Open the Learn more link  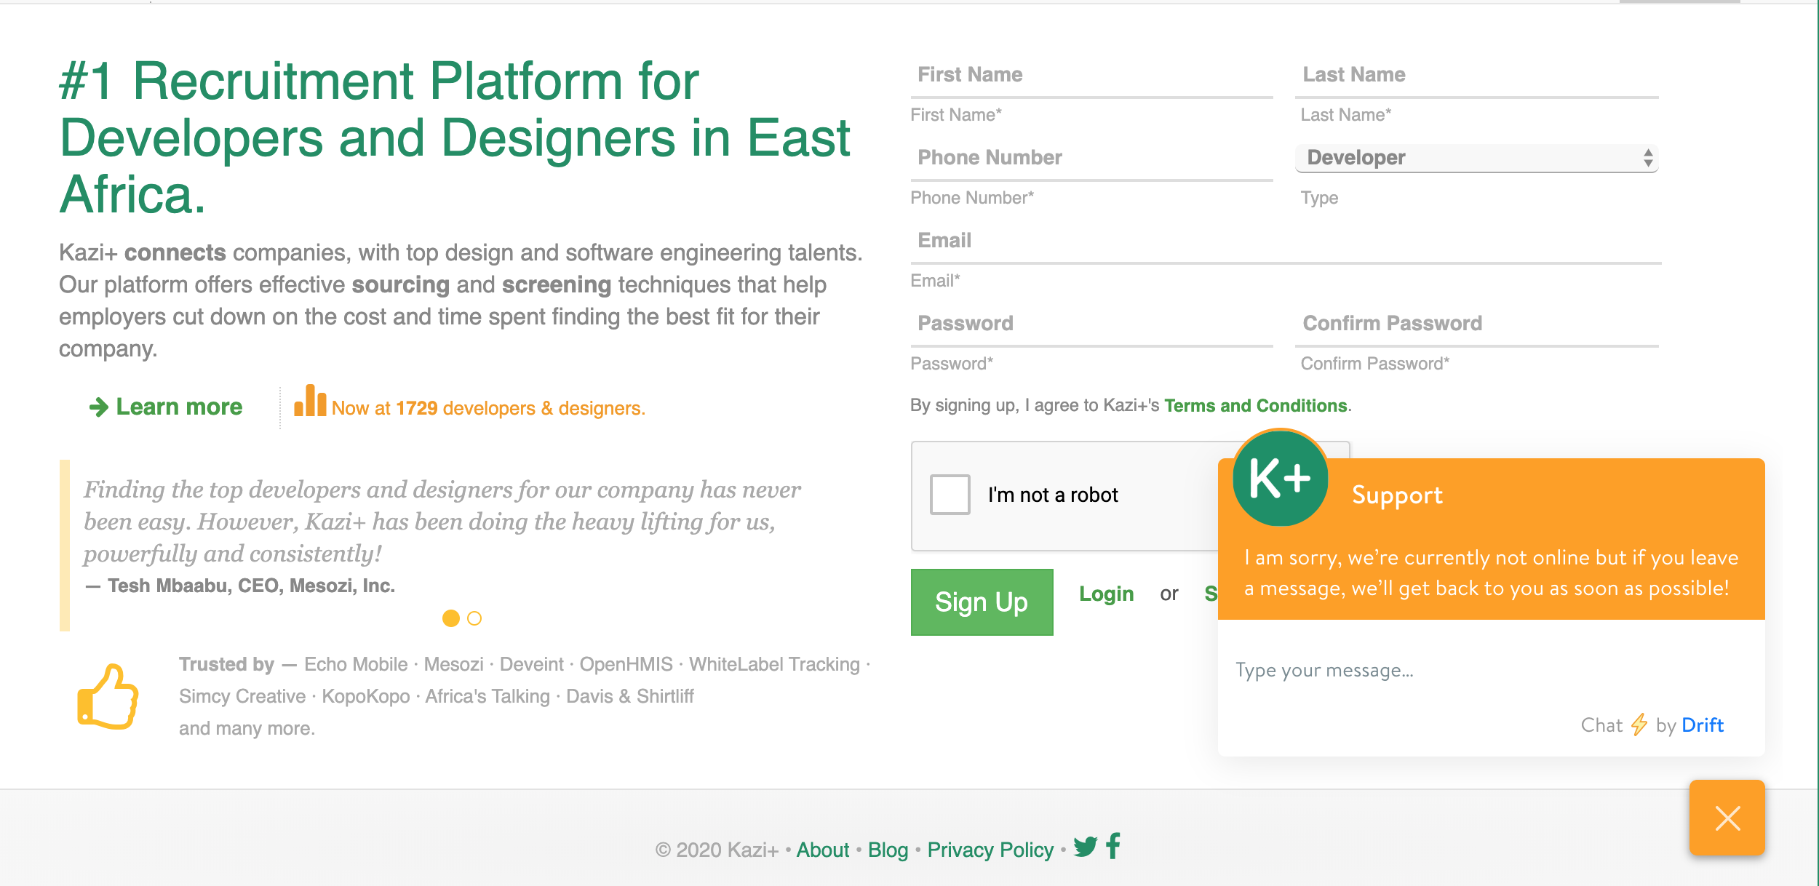pos(166,407)
